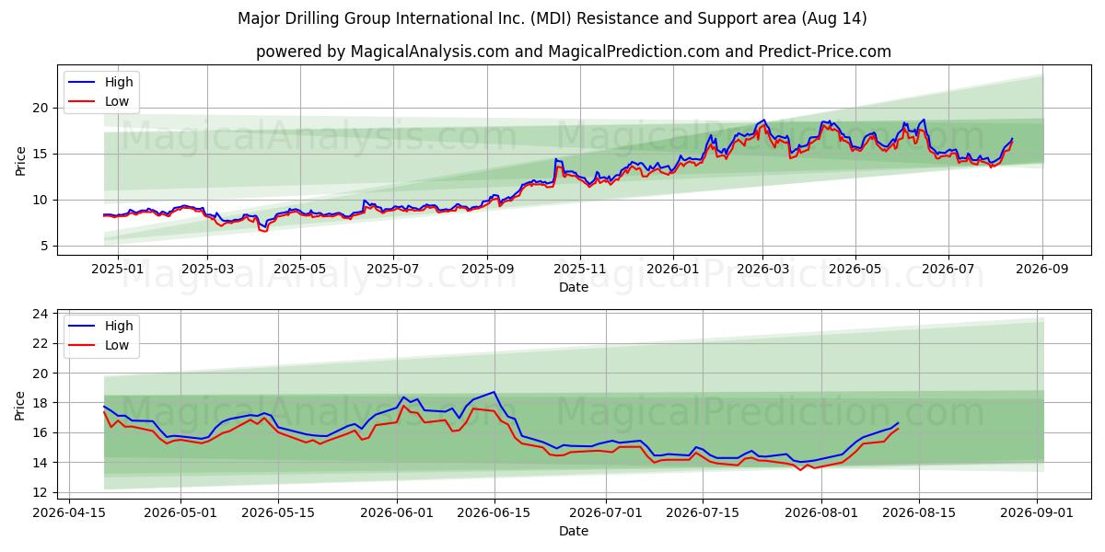Click the '2025-11' tick label
Image resolution: width=1105 pixels, height=552 pixels.
[x=580, y=270]
